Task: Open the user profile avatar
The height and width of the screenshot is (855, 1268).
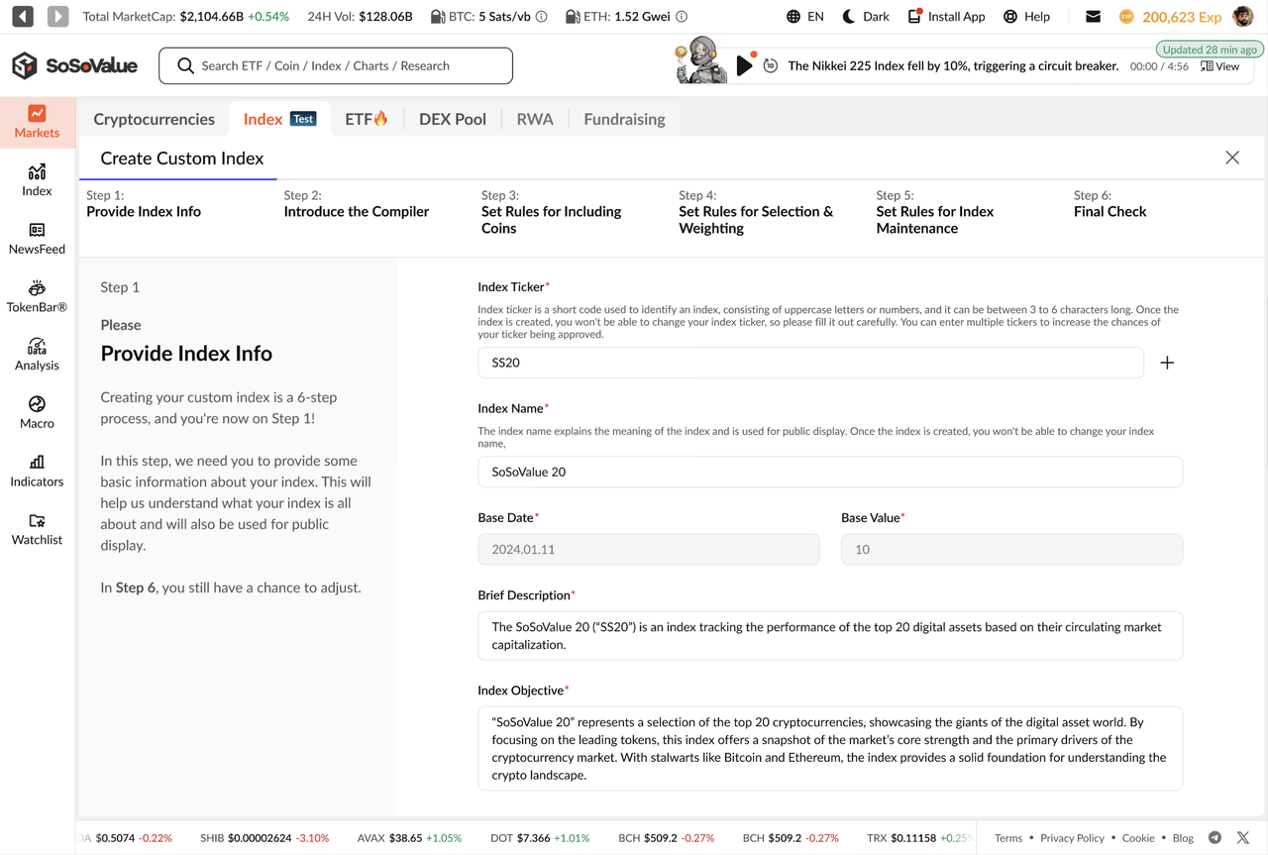Action: (1243, 16)
